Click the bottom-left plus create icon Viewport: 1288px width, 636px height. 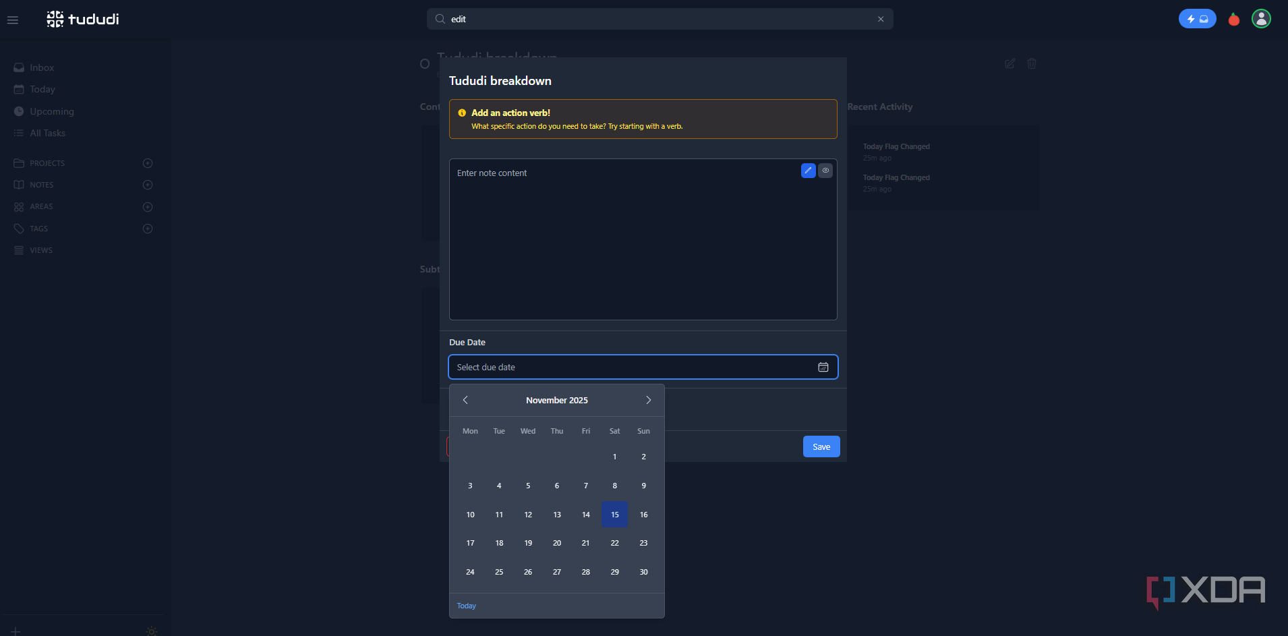tap(16, 631)
